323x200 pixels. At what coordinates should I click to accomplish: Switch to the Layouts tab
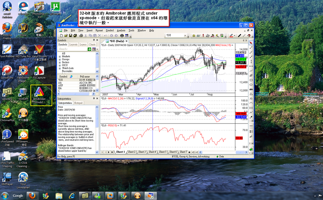click(73, 44)
